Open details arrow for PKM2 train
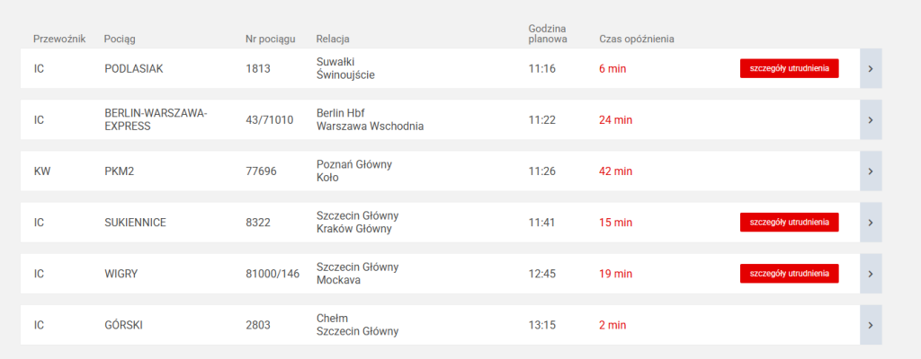Image resolution: width=921 pixels, height=359 pixels. click(871, 171)
